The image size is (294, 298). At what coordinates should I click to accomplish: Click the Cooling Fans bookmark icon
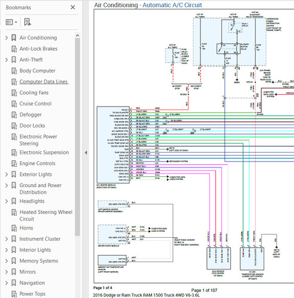point(14,93)
